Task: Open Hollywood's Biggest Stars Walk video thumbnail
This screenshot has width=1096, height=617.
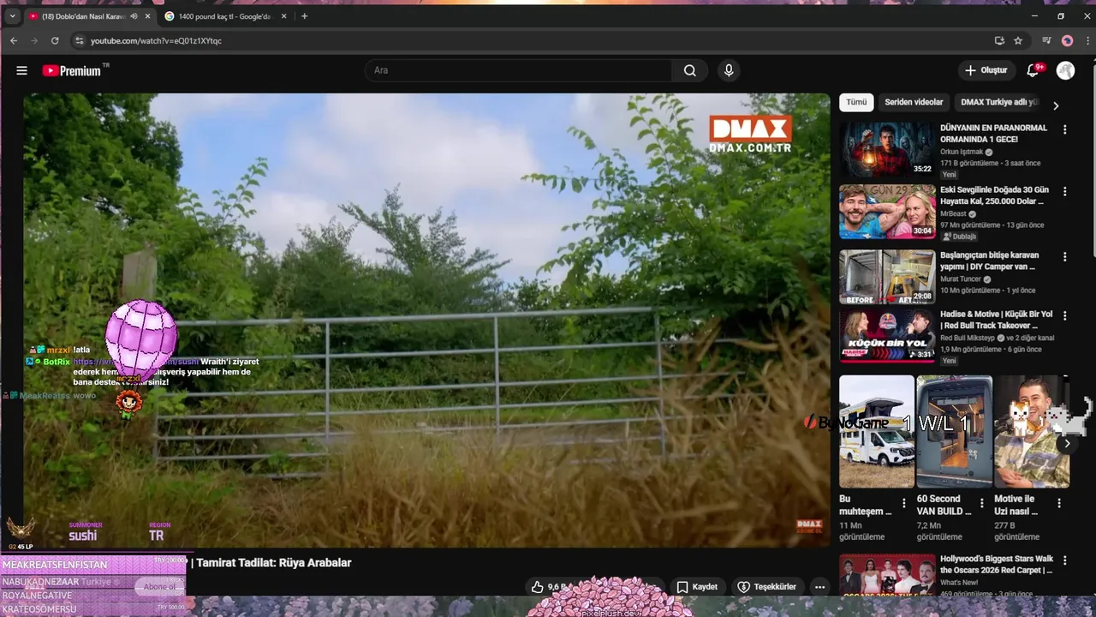Action: point(887,574)
